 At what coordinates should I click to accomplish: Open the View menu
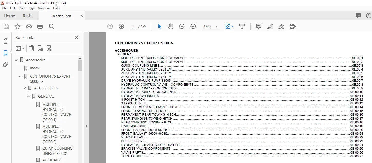tap(22, 8)
